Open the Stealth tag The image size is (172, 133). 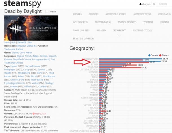(x=7, y=73)
